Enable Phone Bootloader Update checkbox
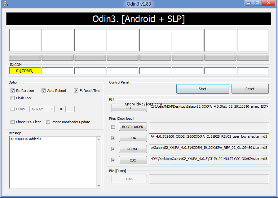 click(x=48, y=122)
